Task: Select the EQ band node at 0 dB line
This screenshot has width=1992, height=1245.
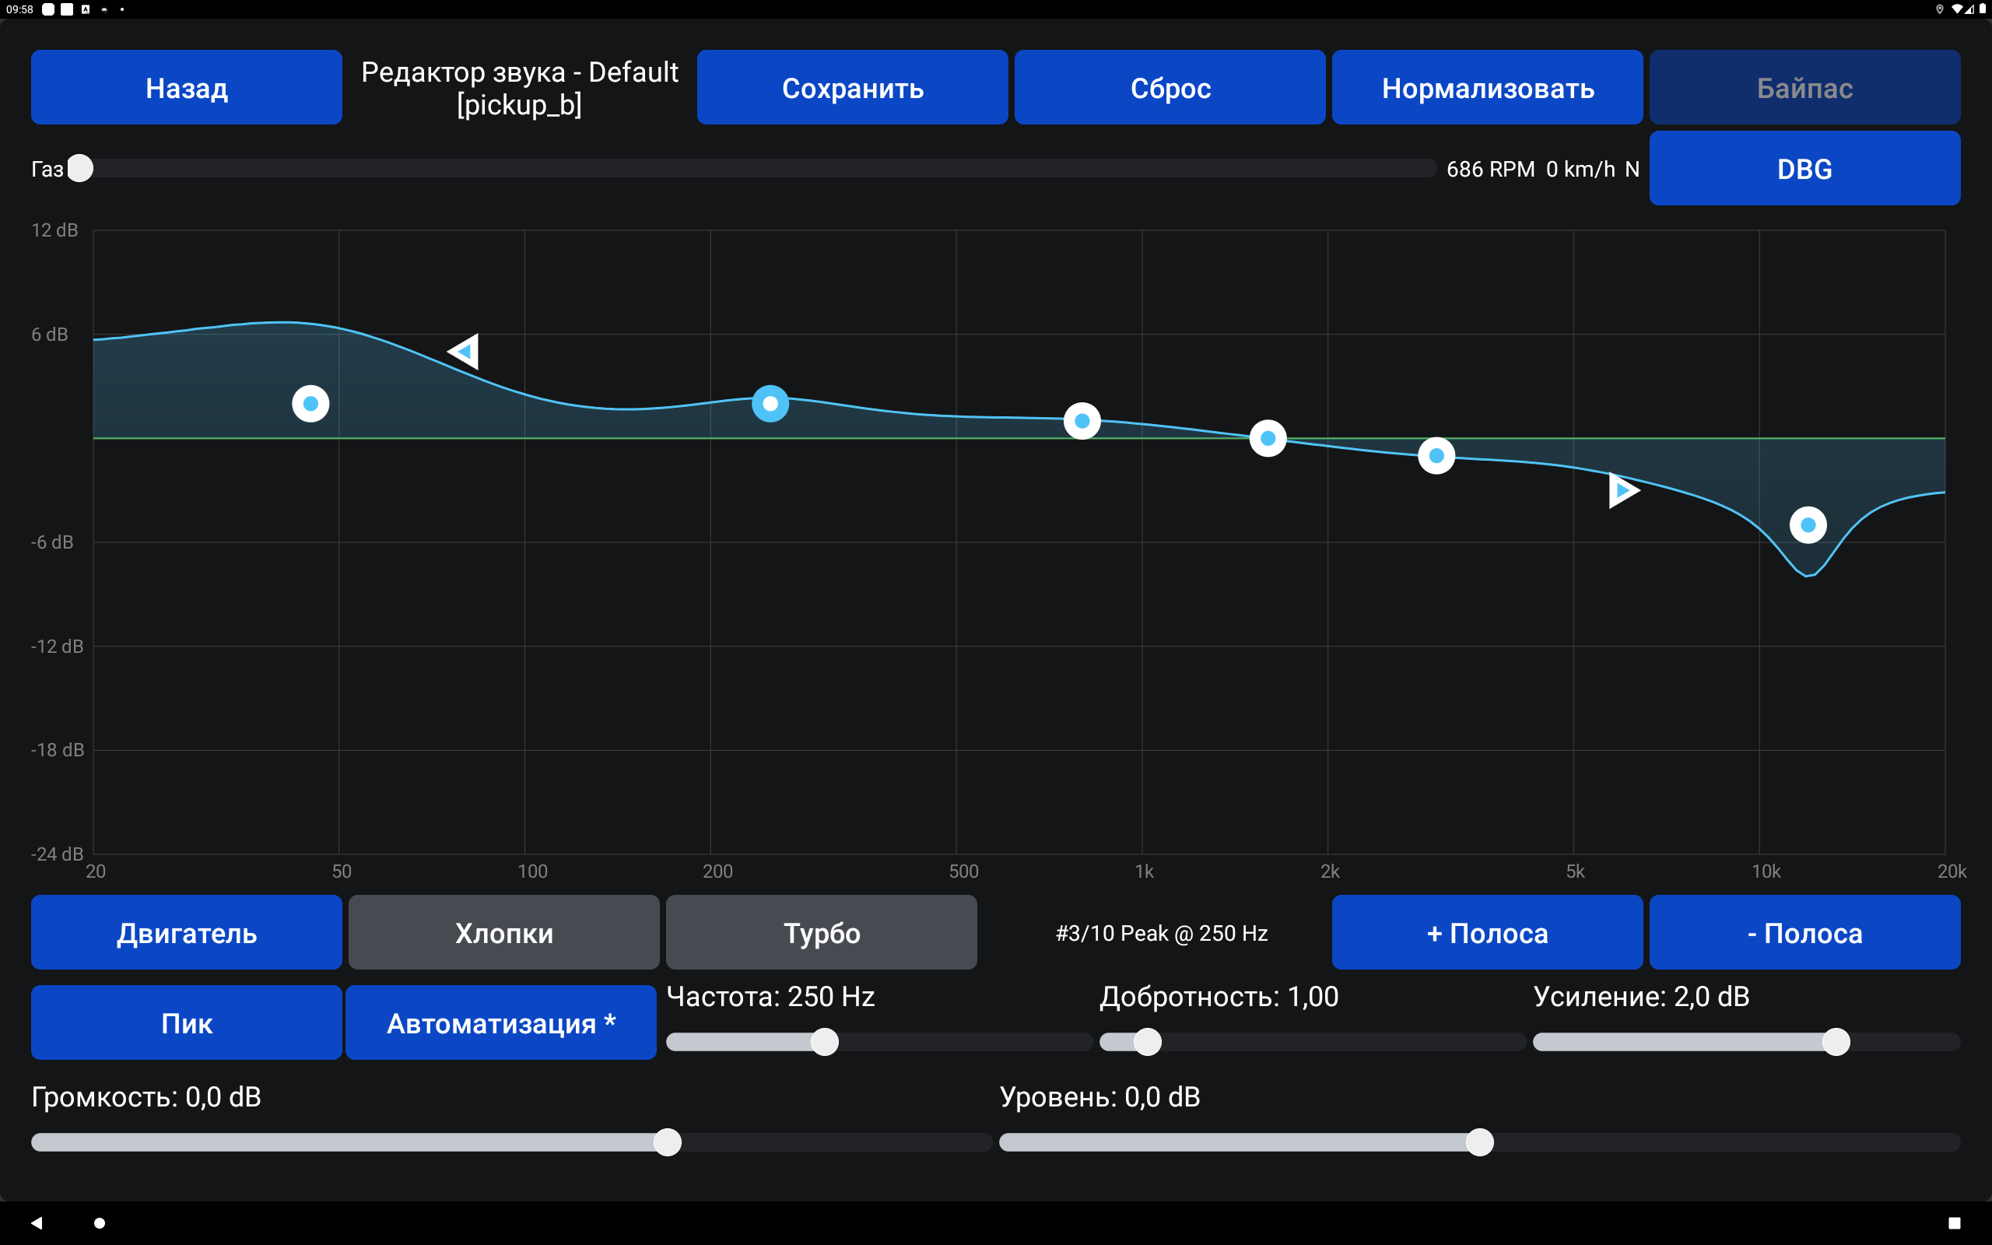Action: pyautogui.click(x=1268, y=438)
